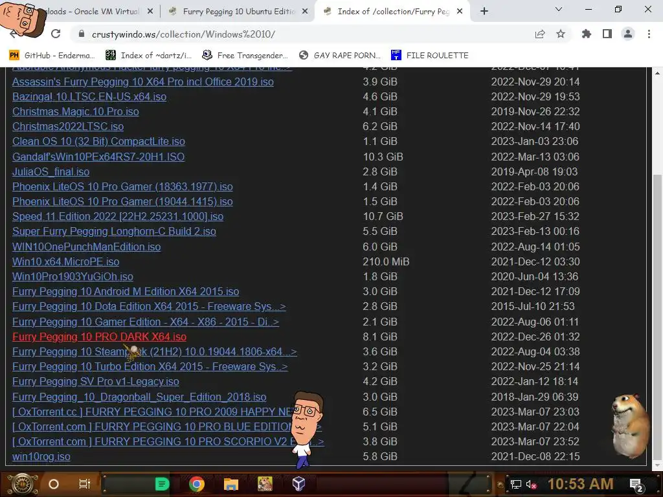Open the green notes app on taskbar

tap(162, 484)
